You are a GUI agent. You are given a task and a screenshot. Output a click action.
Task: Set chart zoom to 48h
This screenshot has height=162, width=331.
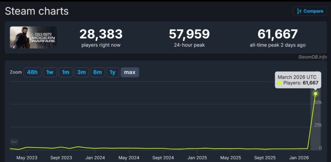pyautogui.click(x=32, y=72)
